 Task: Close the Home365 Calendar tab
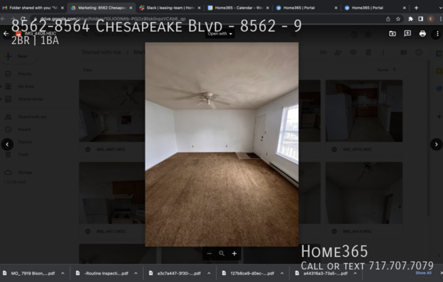[268, 8]
